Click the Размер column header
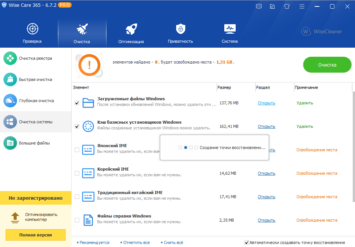 click(x=236, y=87)
